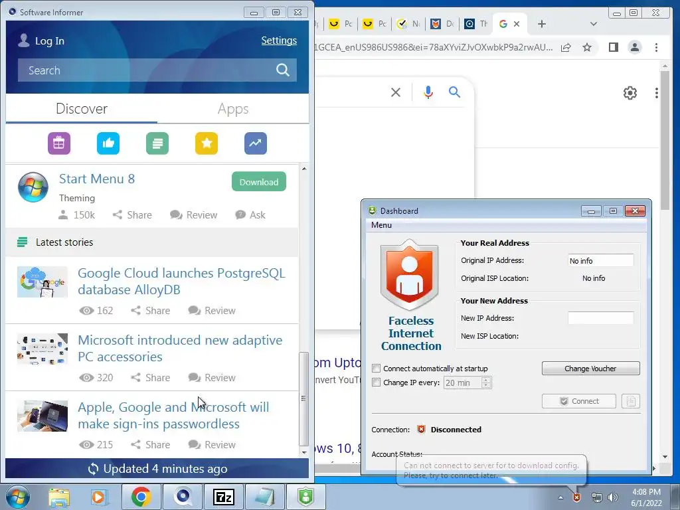Switch to the Apps tab

233,108
